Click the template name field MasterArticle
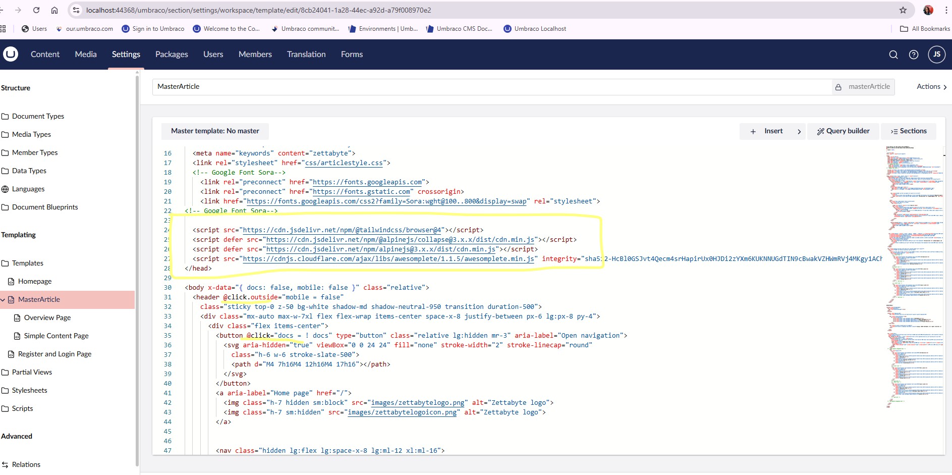 [x=492, y=87]
